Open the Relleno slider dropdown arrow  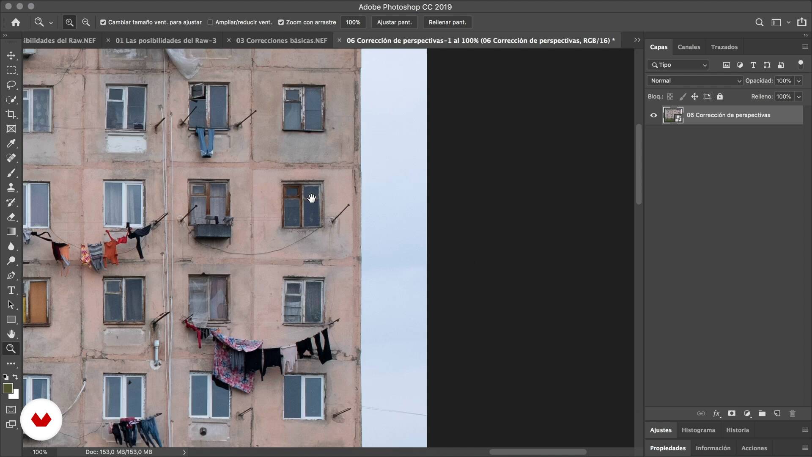pos(798,96)
